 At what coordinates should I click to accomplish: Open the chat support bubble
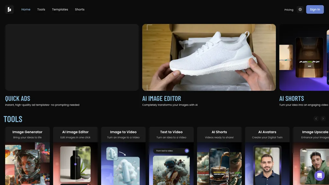pyautogui.click(x=319, y=175)
